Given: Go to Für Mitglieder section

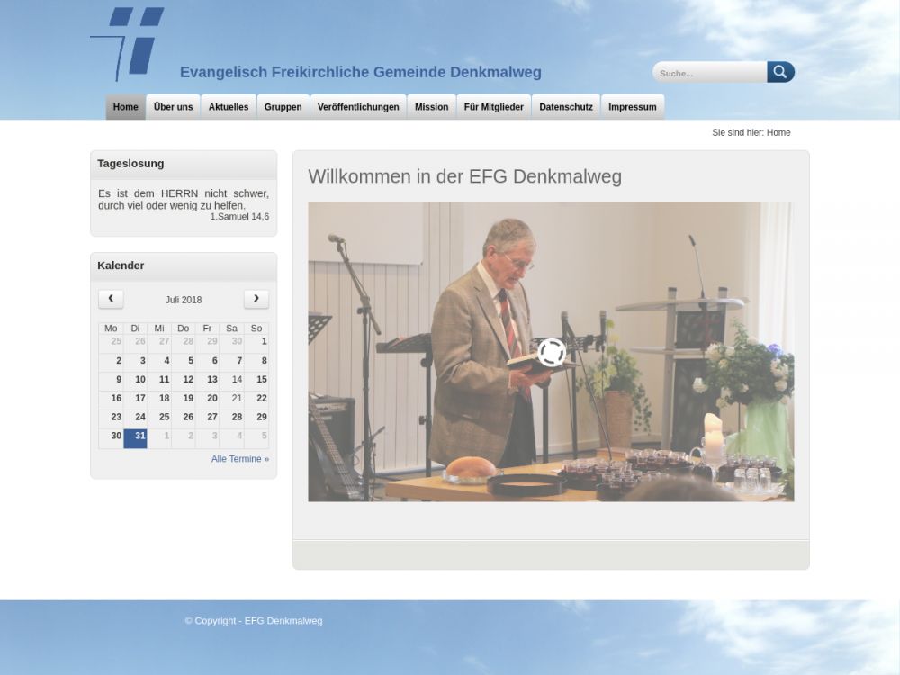Looking at the screenshot, I should coord(493,107).
